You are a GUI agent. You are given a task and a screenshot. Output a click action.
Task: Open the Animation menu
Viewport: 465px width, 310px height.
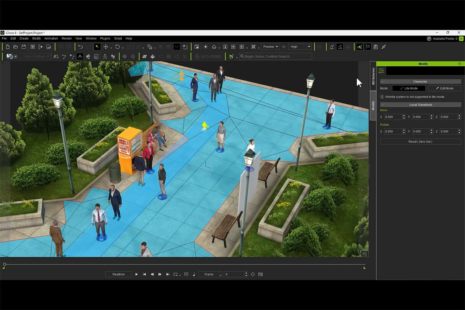point(51,39)
